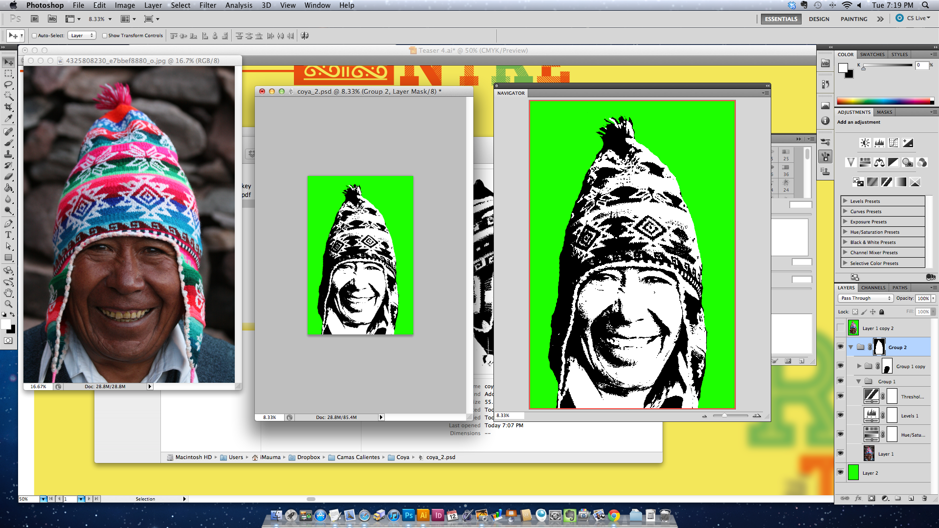Add a Photo Filter adjustment
The image size is (939, 528).
[x=908, y=162]
